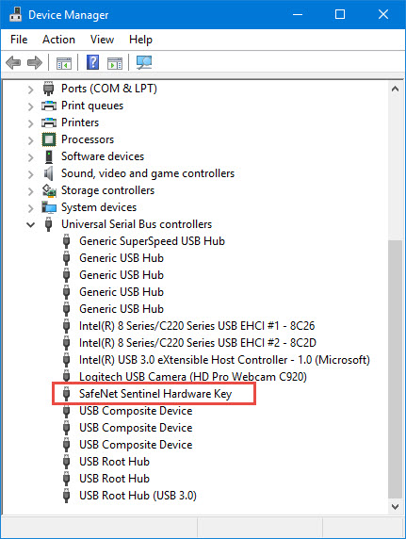Open the Action menu

[58, 40]
